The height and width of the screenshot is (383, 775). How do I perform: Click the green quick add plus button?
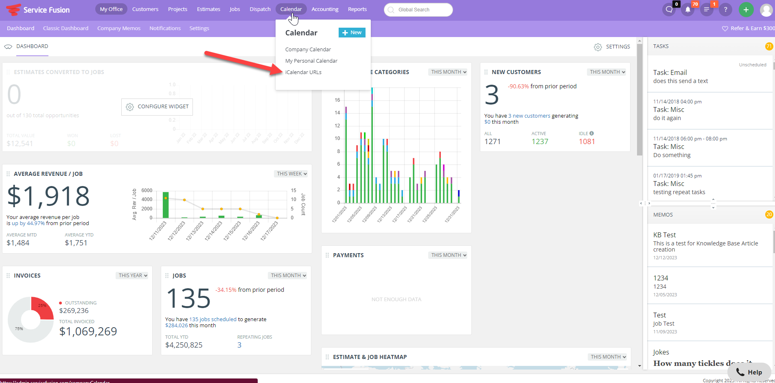pyautogui.click(x=746, y=10)
